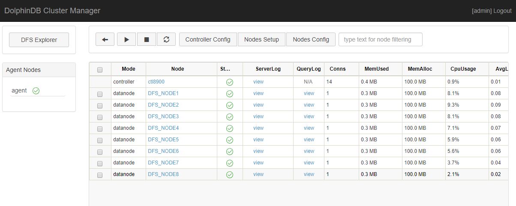Open the DFS_NODE1 node link
Image resolution: width=516 pixels, height=206 pixels.
(x=163, y=93)
